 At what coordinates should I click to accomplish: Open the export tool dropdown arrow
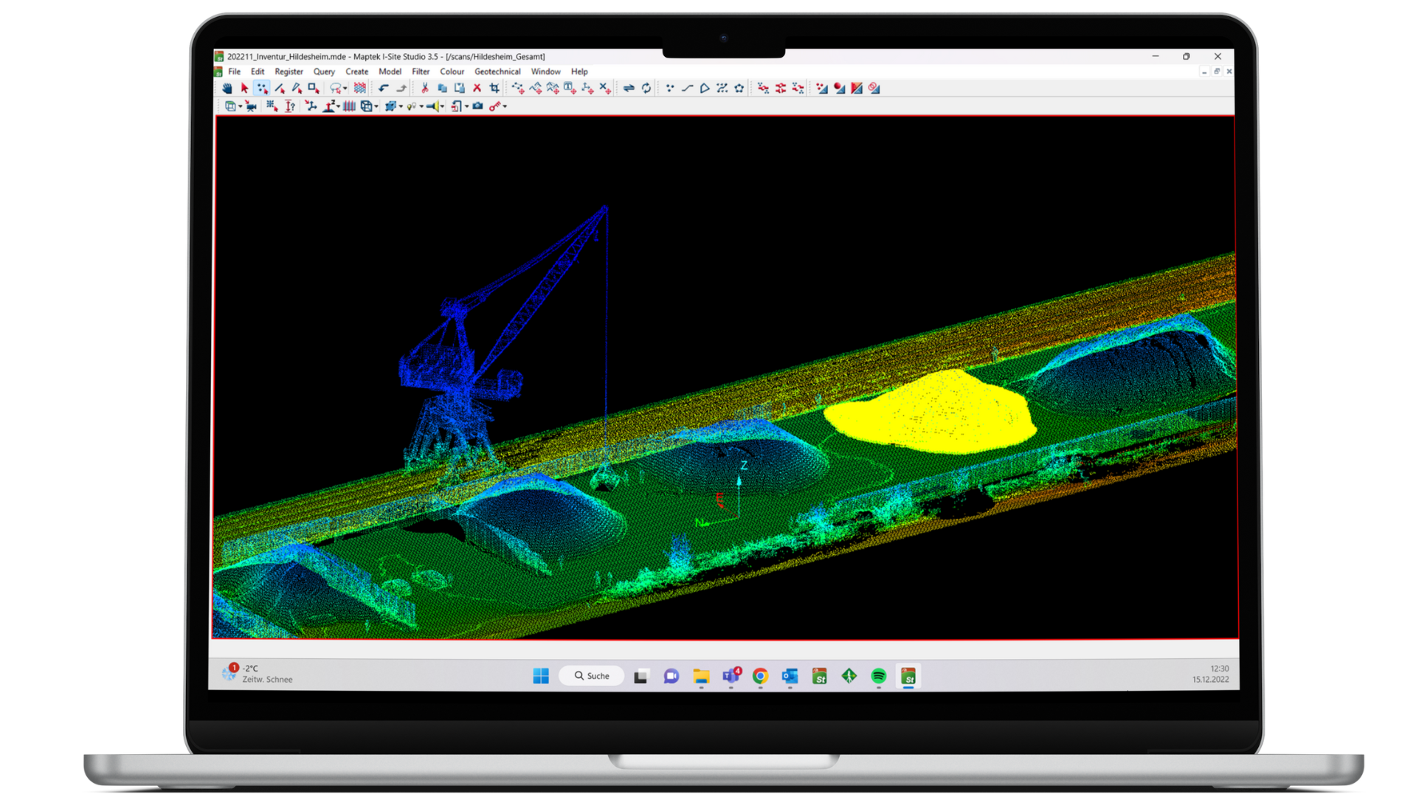467,106
